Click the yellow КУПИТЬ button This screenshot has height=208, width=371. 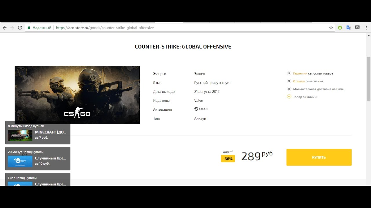coord(319,157)
